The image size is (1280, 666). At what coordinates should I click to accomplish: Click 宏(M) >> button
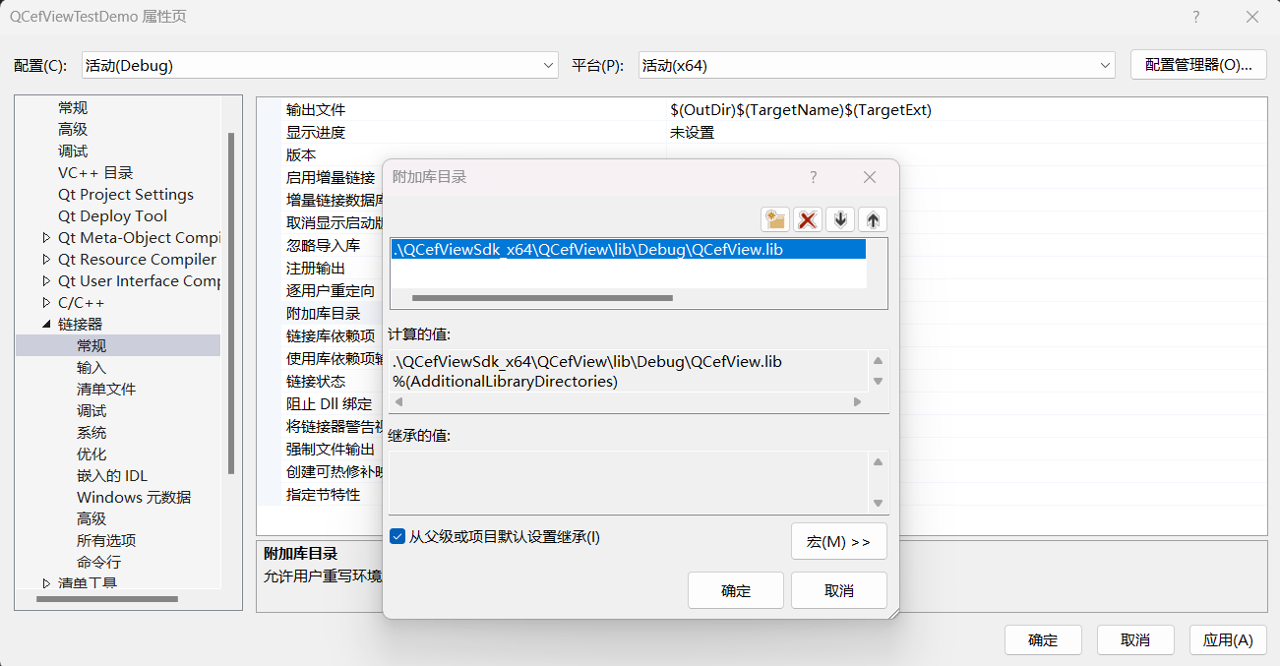(839, 542)
